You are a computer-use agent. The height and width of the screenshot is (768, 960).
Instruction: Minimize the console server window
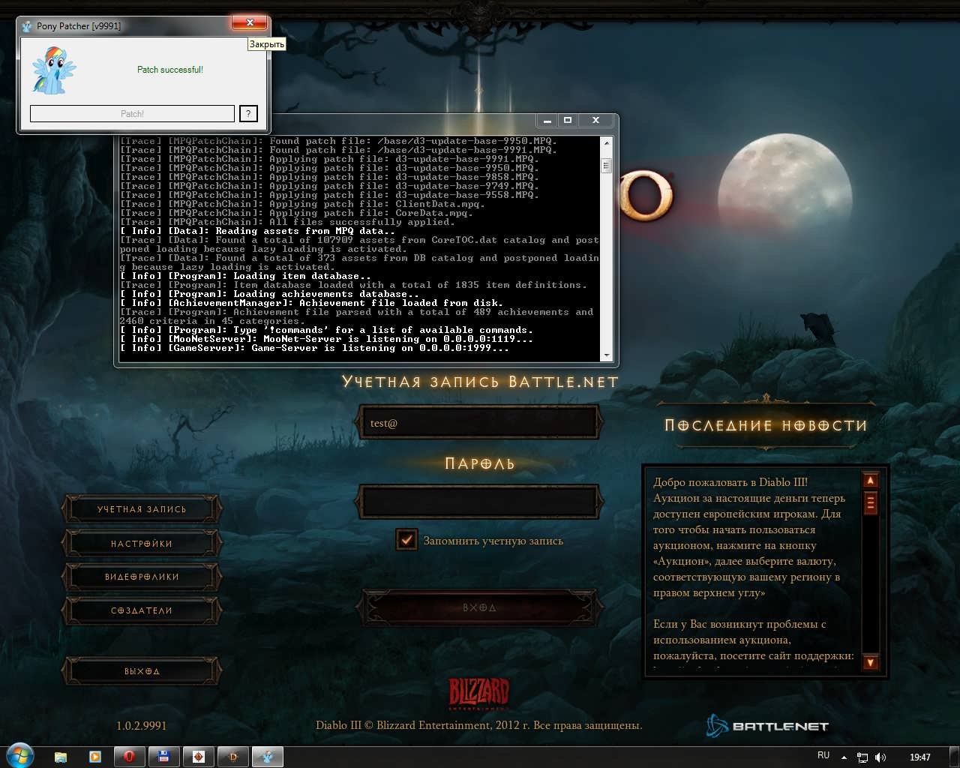547,120
